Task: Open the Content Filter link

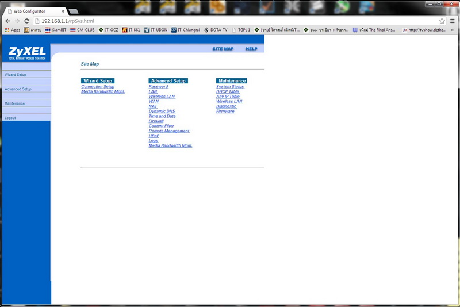Action: 162,126
